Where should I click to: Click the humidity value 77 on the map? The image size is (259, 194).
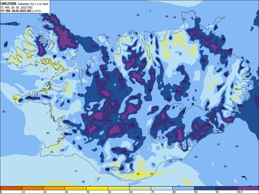76,171
